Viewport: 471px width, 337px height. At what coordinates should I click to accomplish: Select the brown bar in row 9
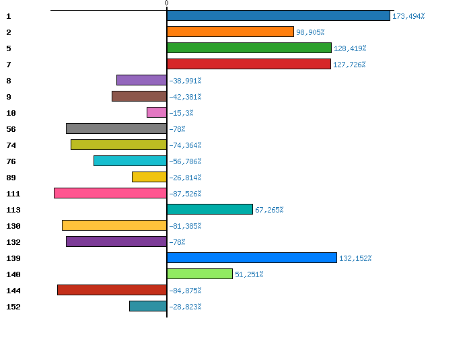(x=139, y=96)
